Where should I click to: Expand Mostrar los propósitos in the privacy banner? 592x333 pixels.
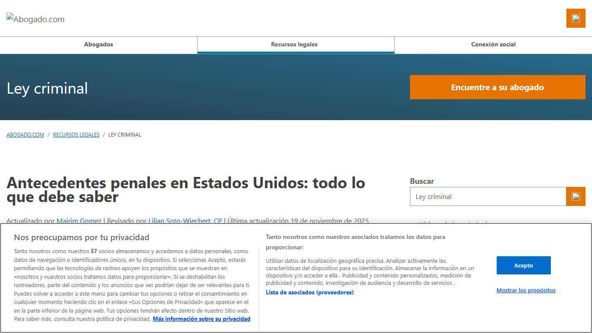click(526, 290)
